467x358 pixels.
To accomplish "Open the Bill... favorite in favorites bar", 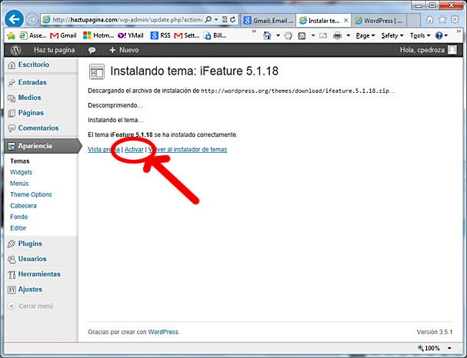I will tap(215, 35).
